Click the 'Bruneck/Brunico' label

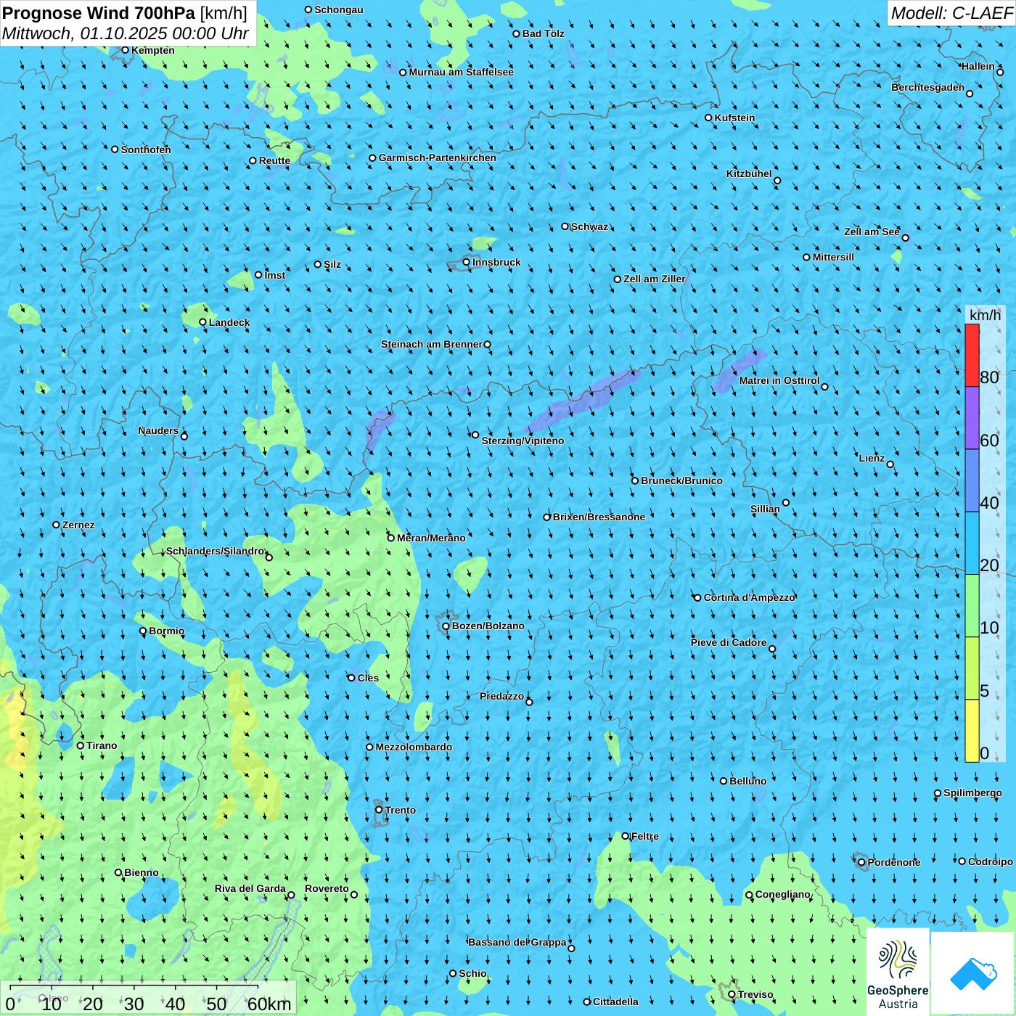(x=681, y=480)
